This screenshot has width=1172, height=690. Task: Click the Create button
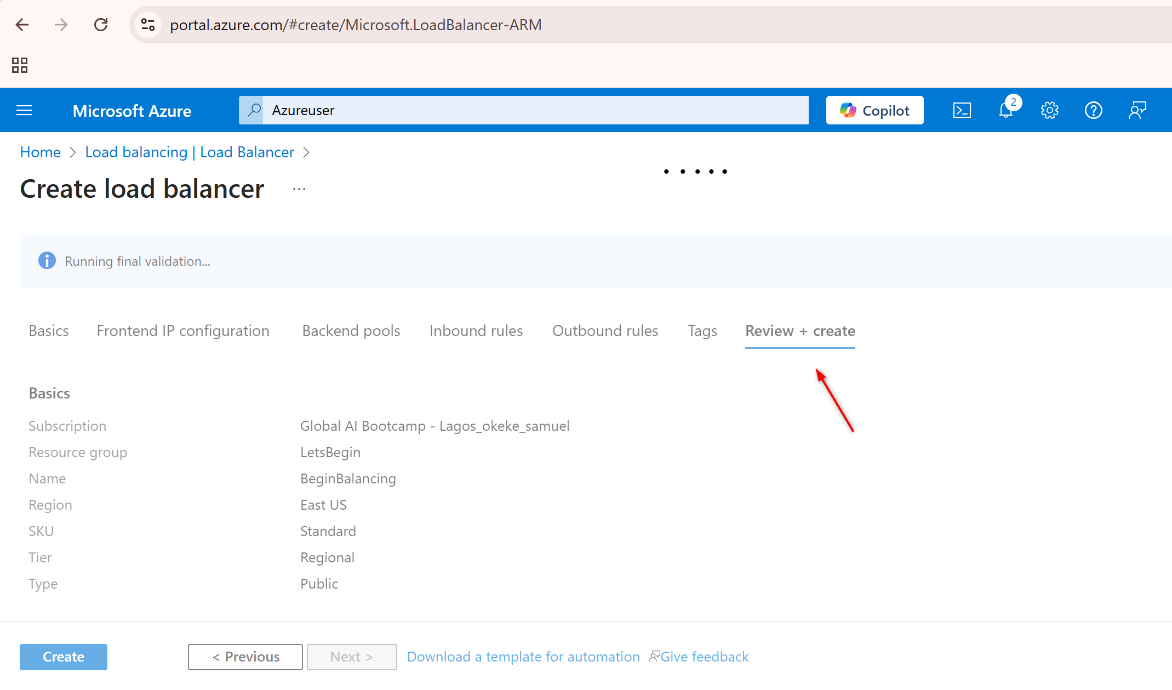tap(64, 657)
